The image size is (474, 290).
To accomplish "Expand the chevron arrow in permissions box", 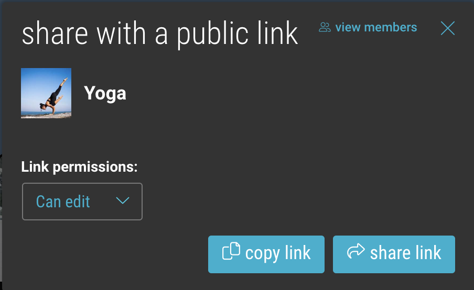I will (123, 200).
